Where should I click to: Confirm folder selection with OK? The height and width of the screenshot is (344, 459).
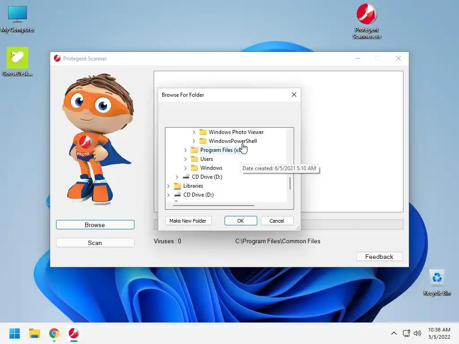pos(241,221)
